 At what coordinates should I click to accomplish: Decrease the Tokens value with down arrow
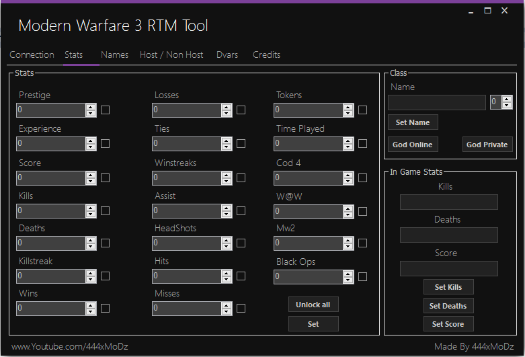[348, 113]
